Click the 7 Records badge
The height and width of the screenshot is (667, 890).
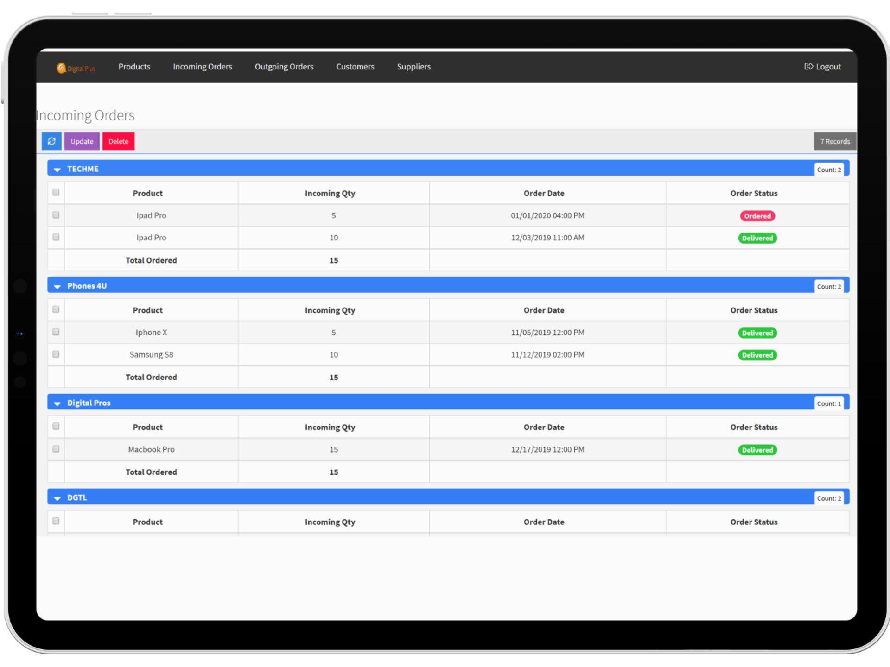click(835, 141)
